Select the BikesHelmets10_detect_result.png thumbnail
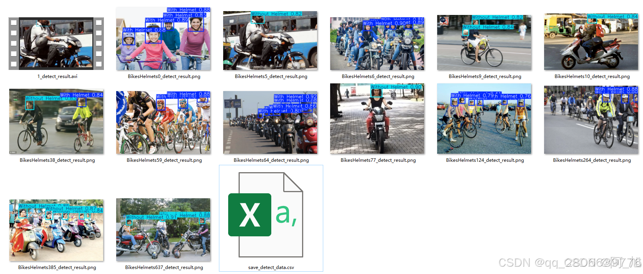This screenshot has height=274, width=643. pos(591,42)
